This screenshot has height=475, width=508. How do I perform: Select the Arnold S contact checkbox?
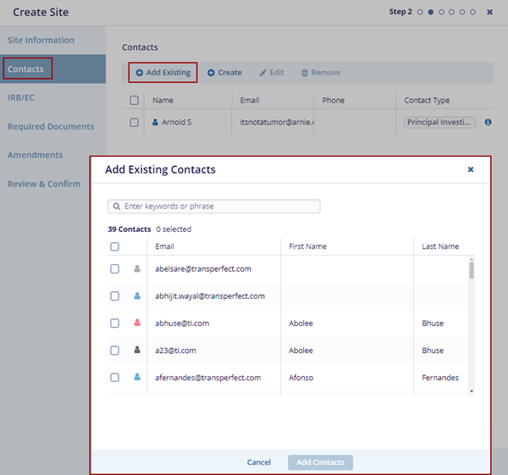(134, 123)
